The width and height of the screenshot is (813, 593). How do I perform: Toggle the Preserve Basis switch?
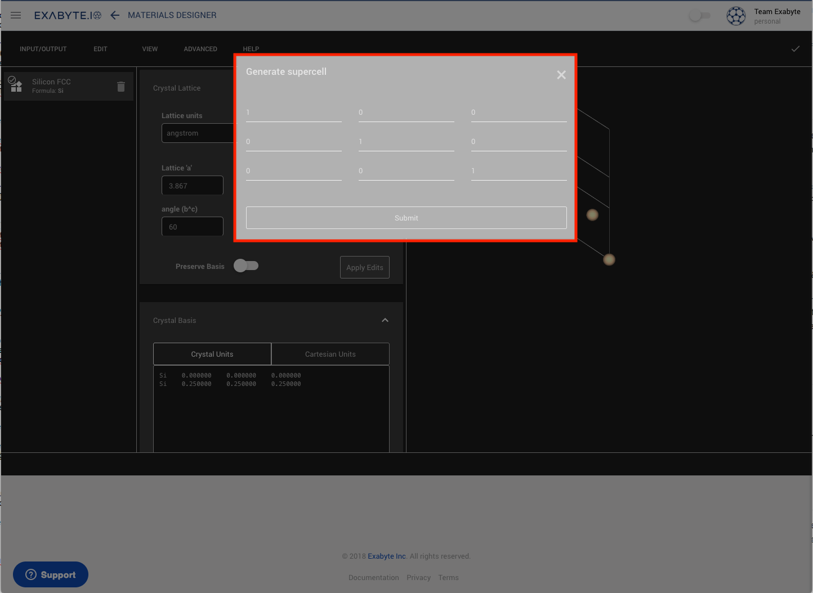tap(246, 266)
